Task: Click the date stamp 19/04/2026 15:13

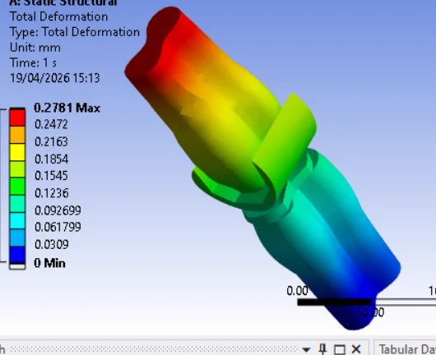Action: (54, 78)
